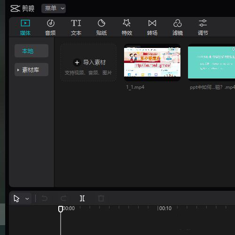
Task: Open the 特效 (Effects) tab
Action: tap(127, 27)
